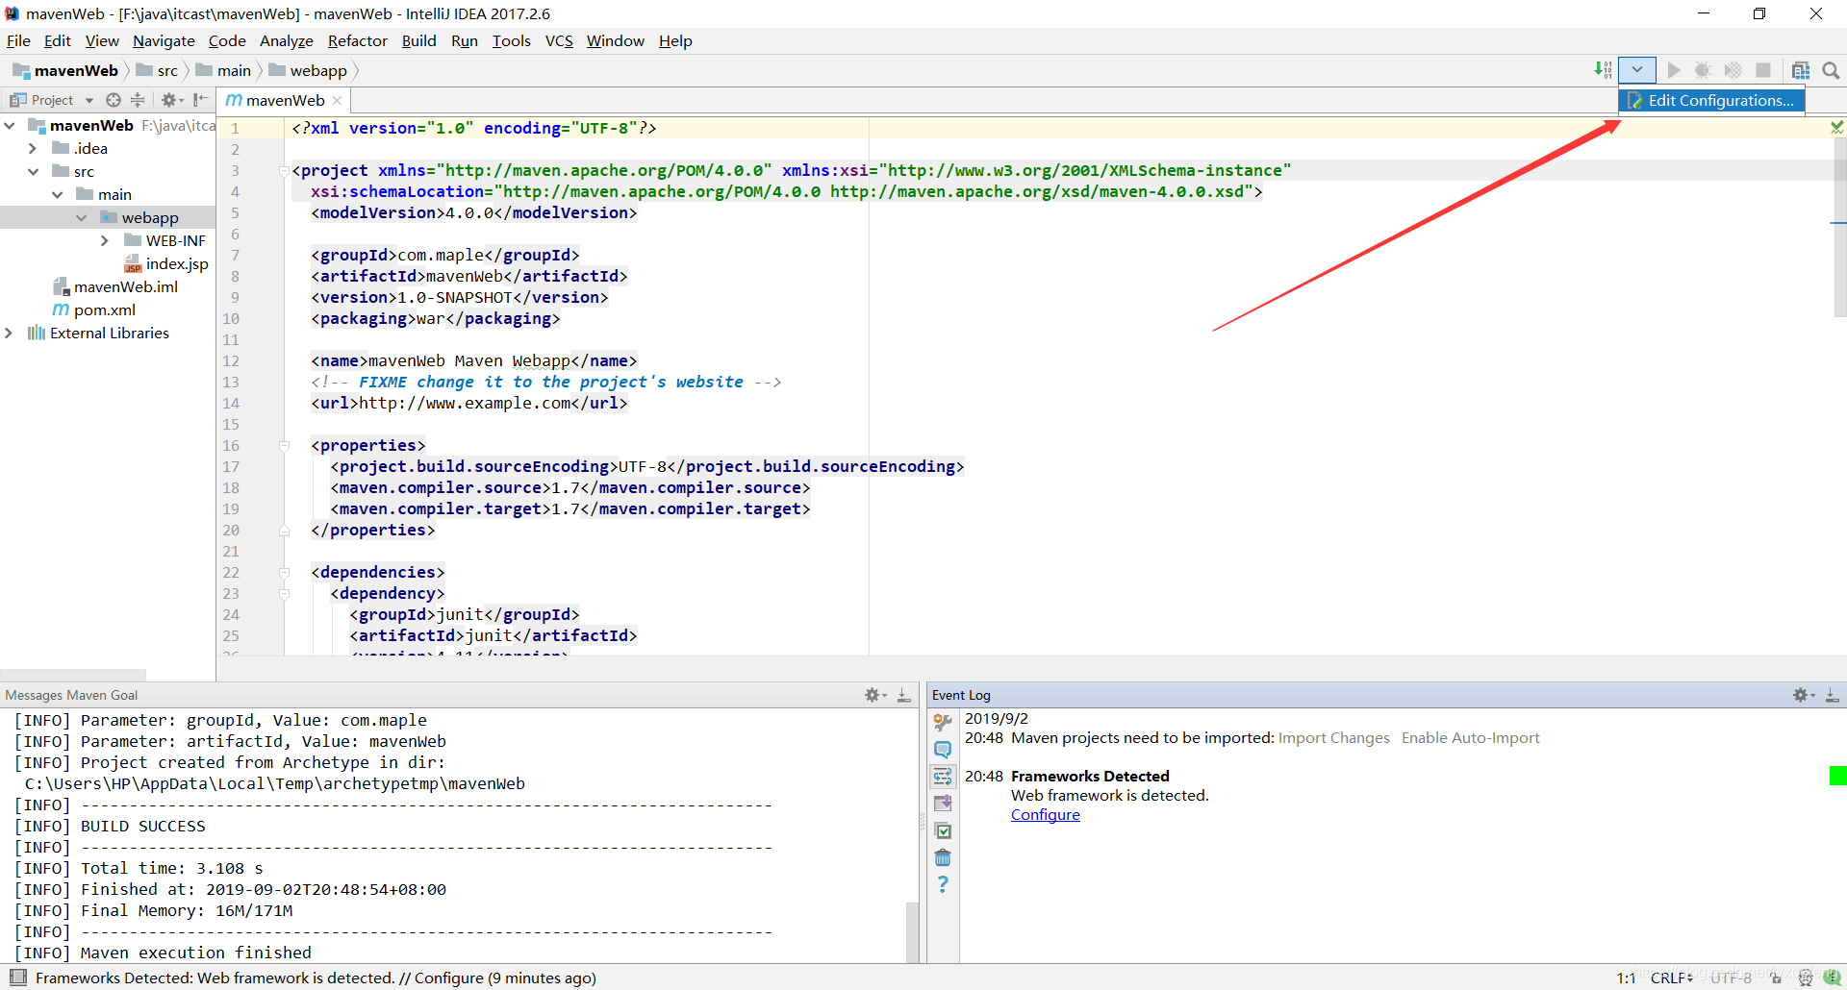Click the Event Log wrench settings icon
Image resolution: width=1847 pixels, height=990 pixels.
(943, 722)
